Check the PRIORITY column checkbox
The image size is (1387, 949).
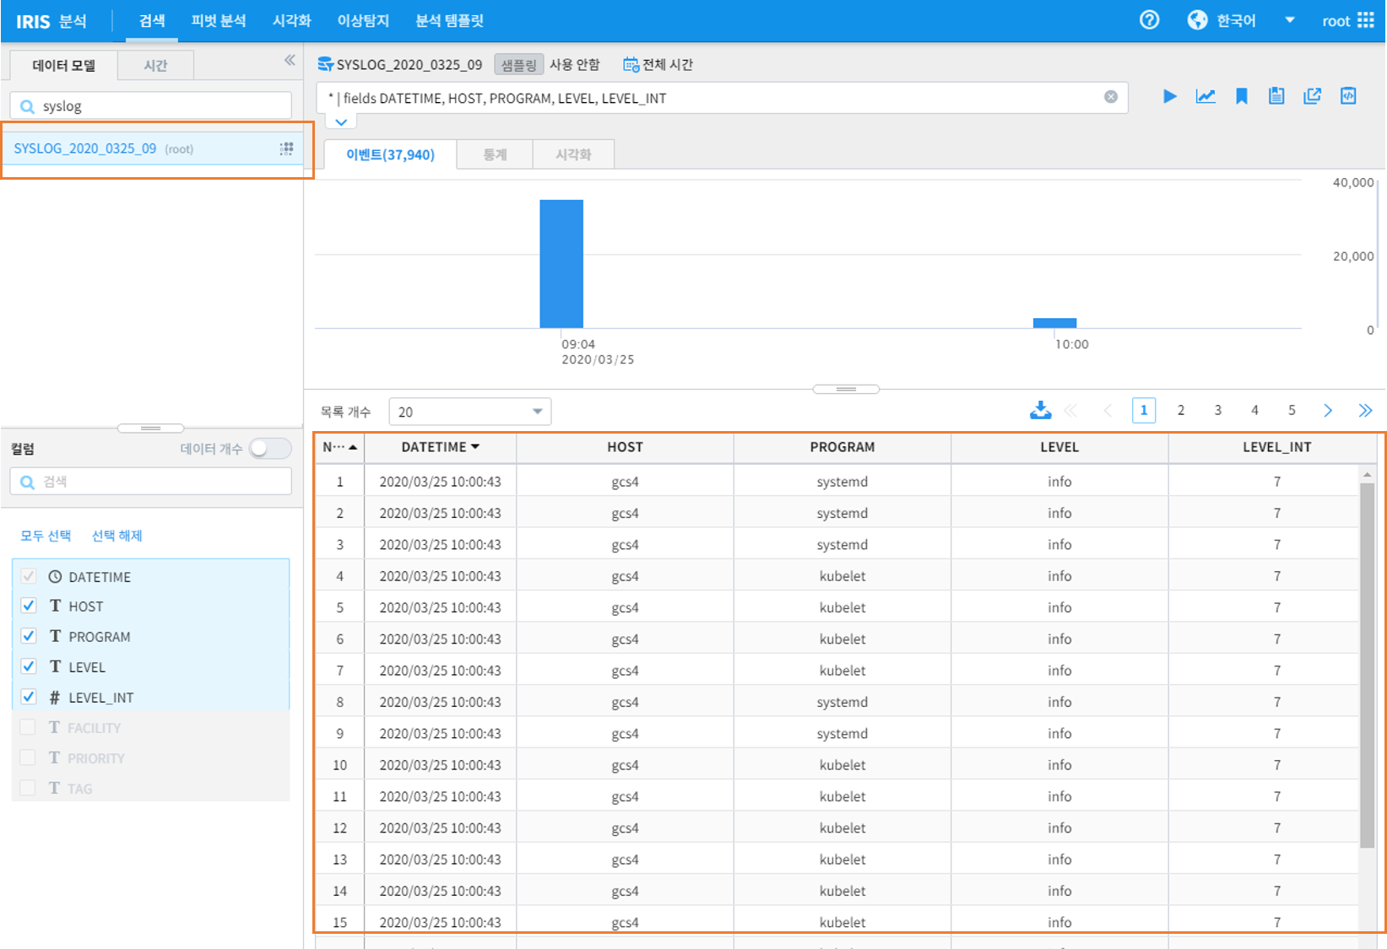tap(28, 758)
